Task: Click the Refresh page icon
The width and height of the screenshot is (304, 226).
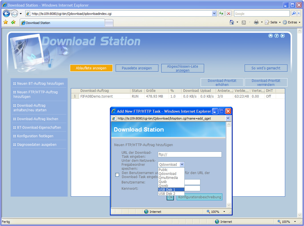Action: pos(221,13)
